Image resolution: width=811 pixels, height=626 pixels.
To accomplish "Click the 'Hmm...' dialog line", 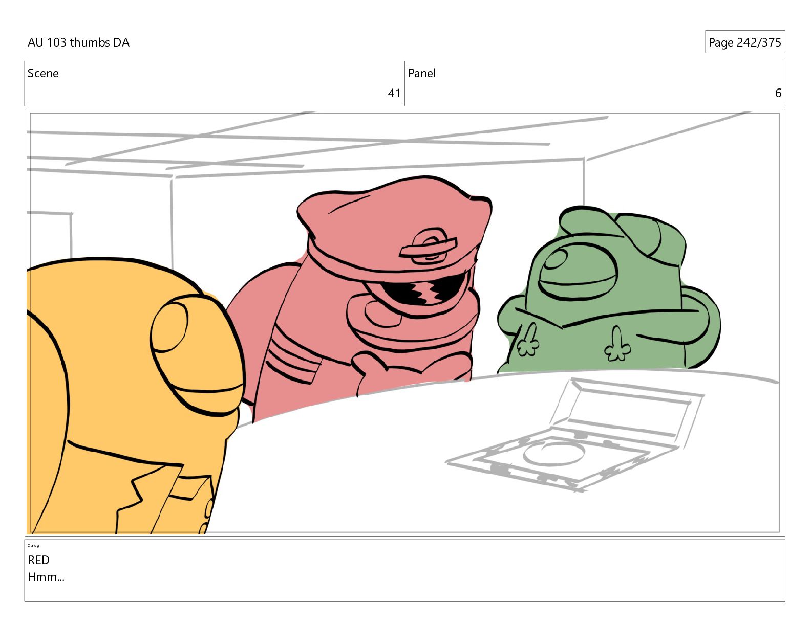I will pos(46,577).
